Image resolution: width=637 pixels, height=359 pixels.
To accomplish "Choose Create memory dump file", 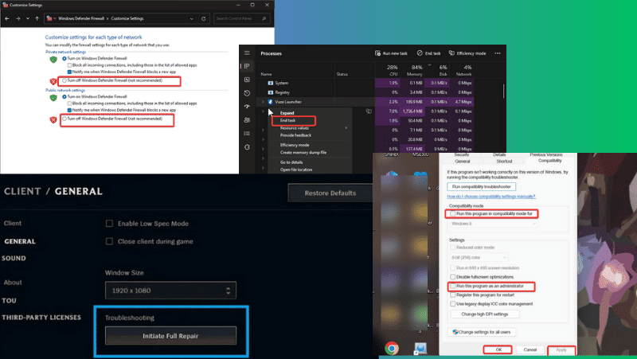I will (303, 153).
